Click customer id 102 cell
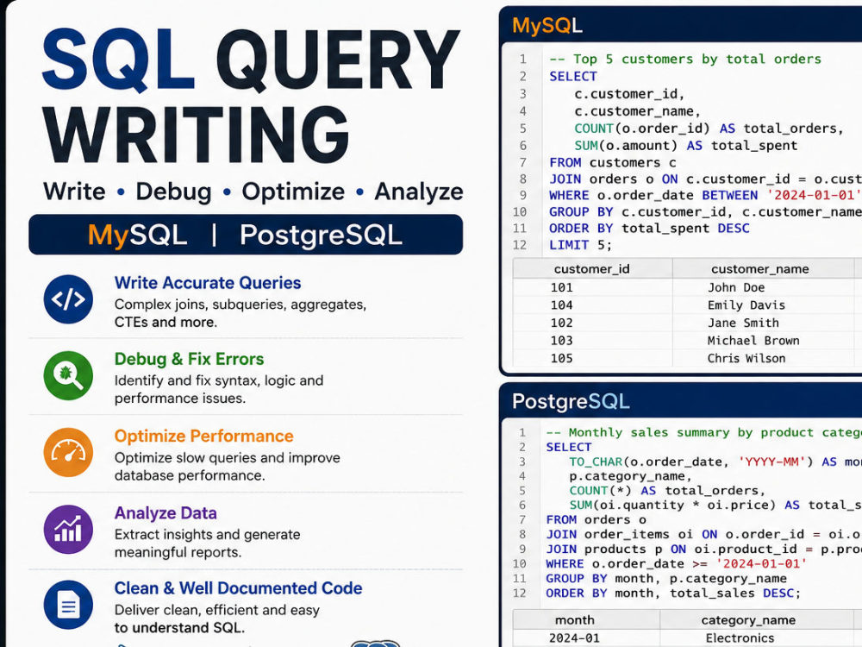 (562, 323)
